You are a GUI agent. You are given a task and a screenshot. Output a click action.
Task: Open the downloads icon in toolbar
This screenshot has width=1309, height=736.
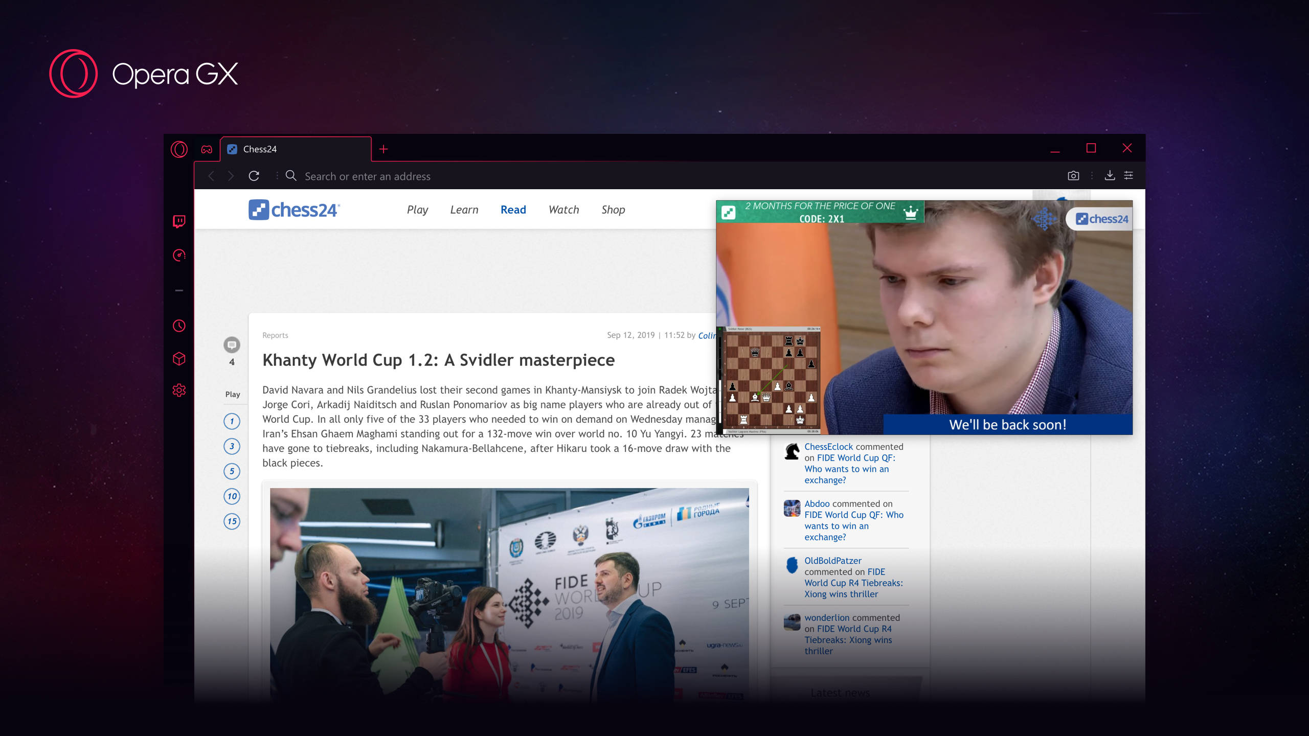[x=1110, y=176]
